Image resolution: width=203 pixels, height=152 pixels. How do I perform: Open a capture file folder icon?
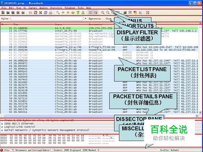(x=30, y=13)
